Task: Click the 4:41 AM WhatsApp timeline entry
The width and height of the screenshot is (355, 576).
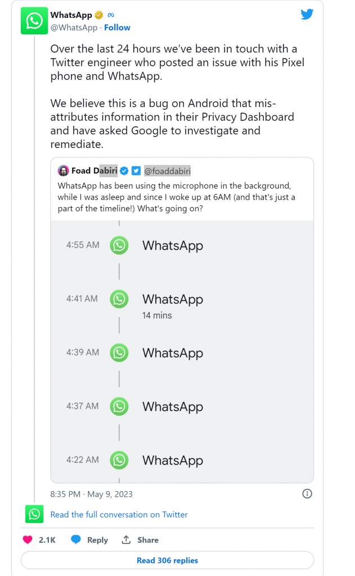Action: click(172, 300)
